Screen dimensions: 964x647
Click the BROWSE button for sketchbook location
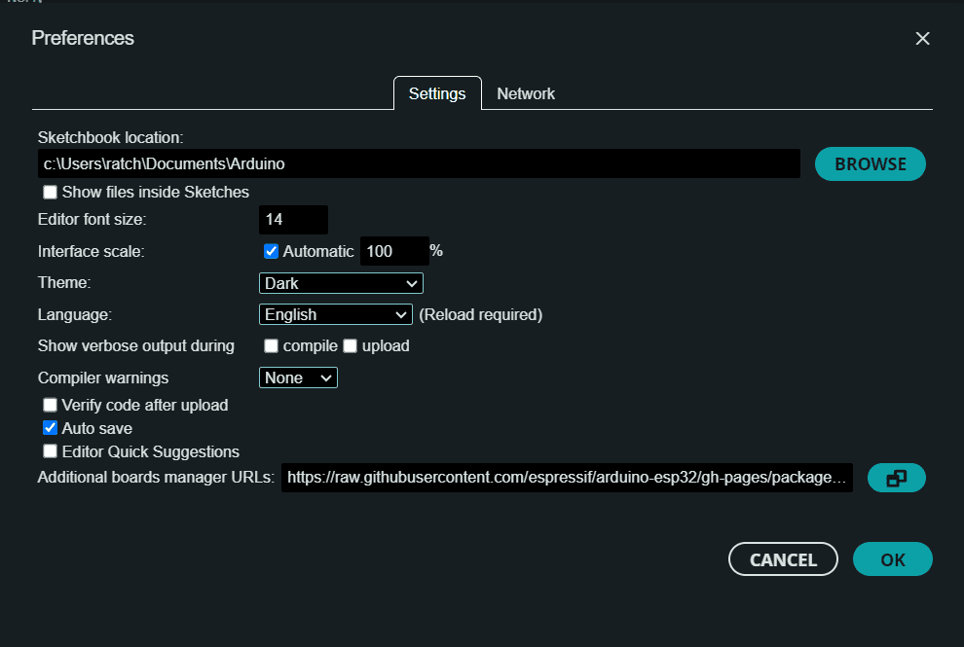tap(870, 163)
